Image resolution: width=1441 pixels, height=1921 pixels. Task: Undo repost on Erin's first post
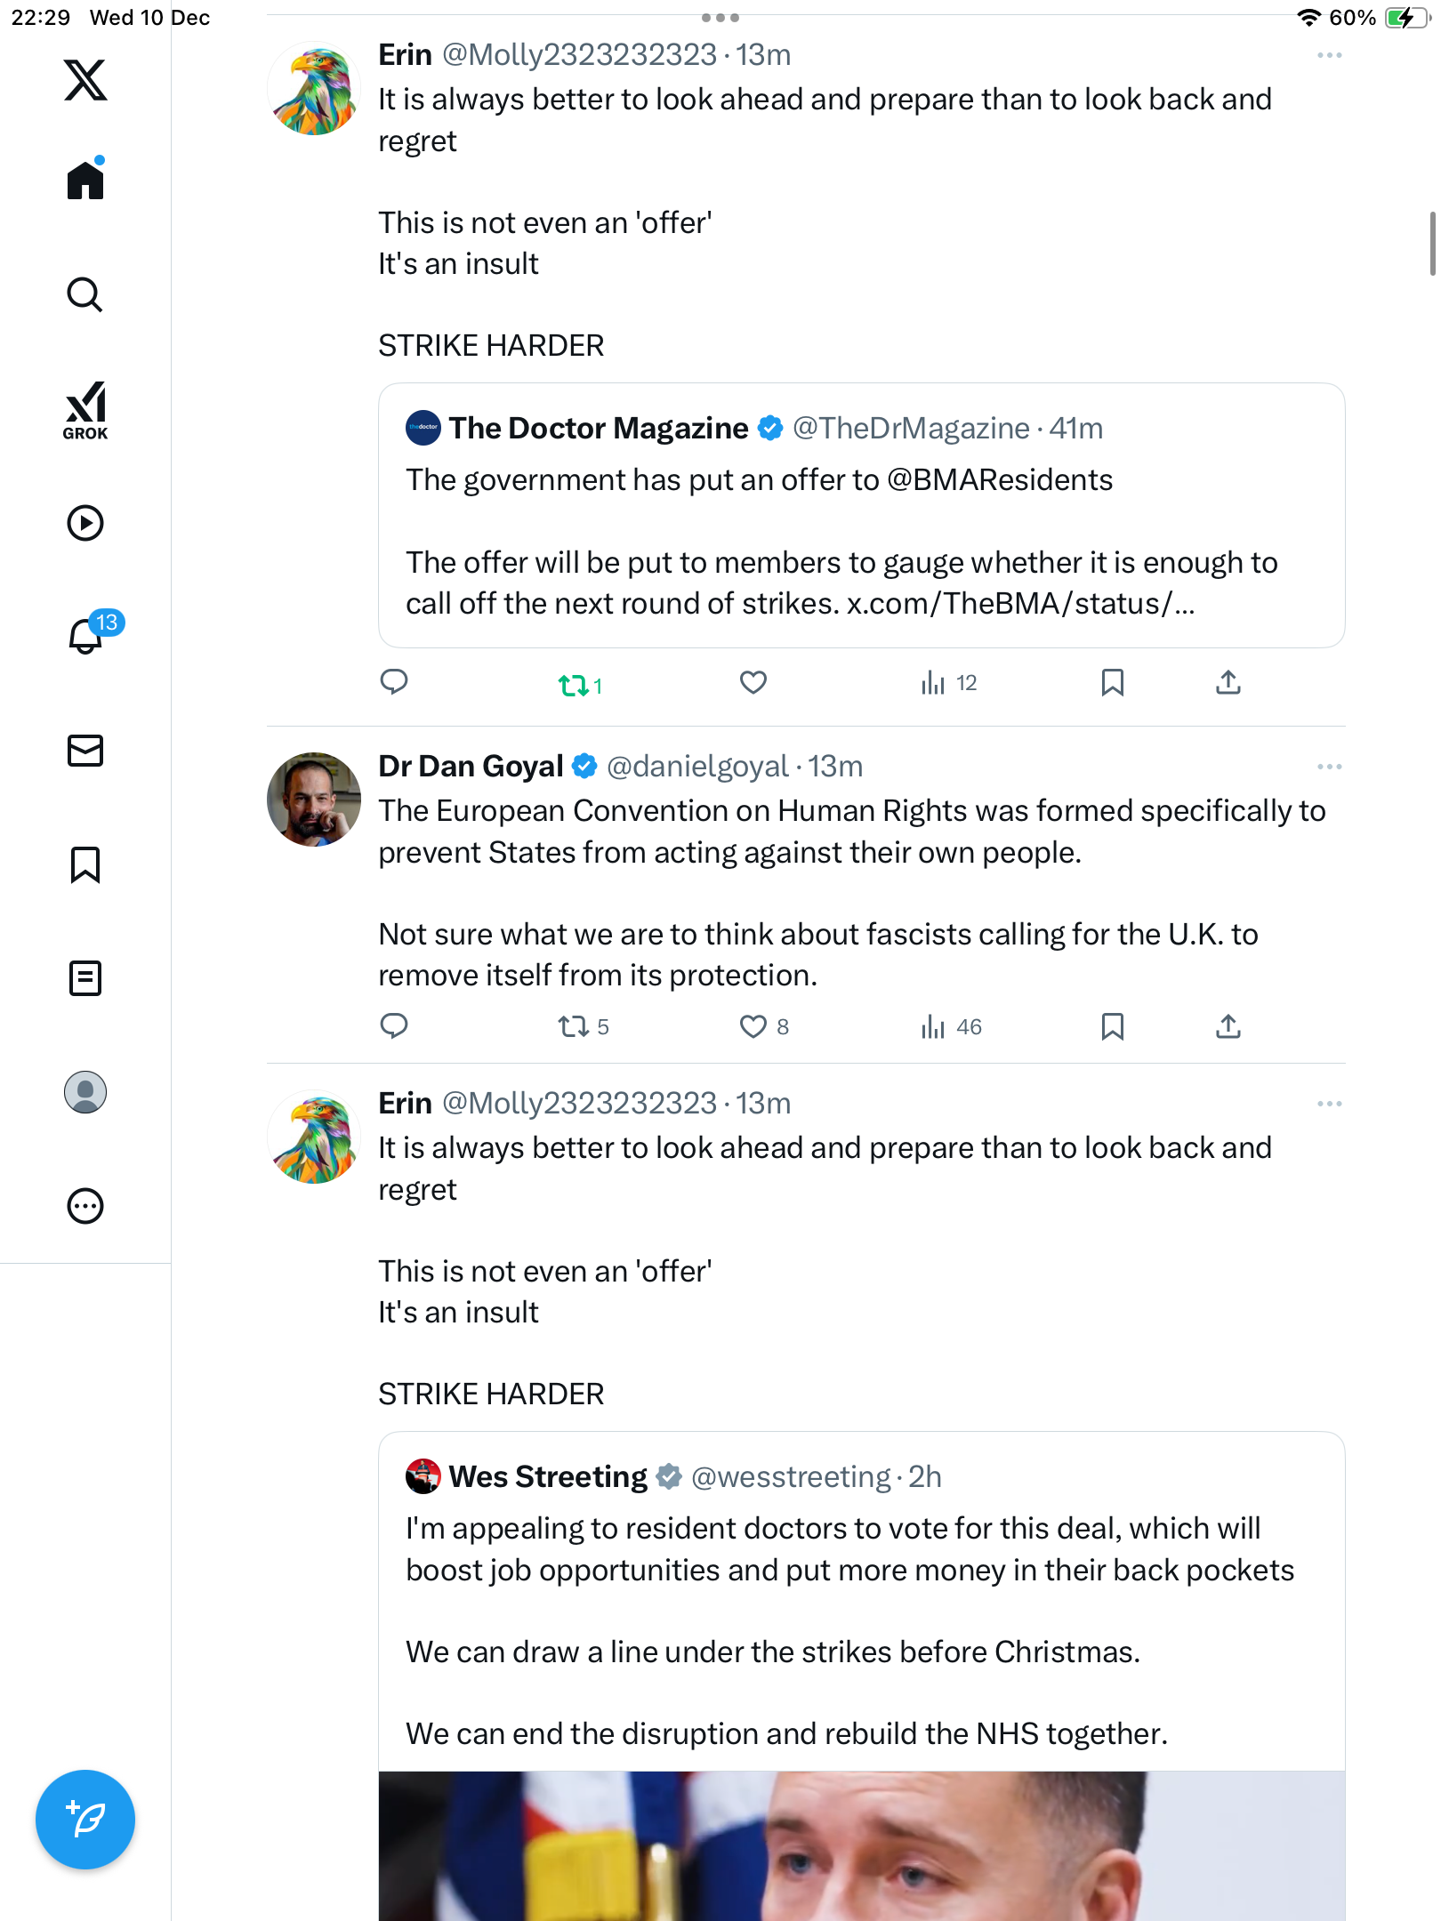coord(574,685)
